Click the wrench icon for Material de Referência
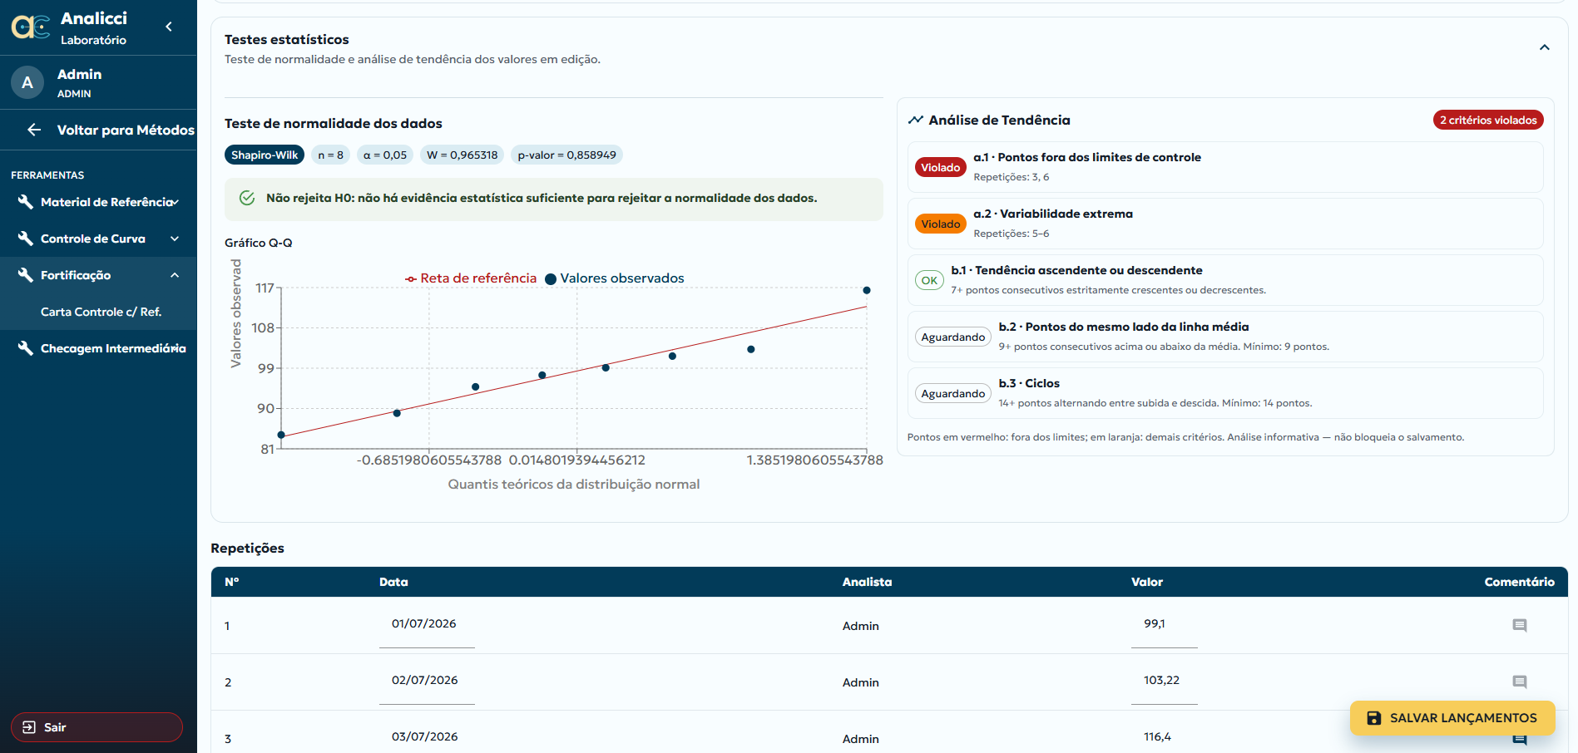The image size is (1578, 753). 26,202
